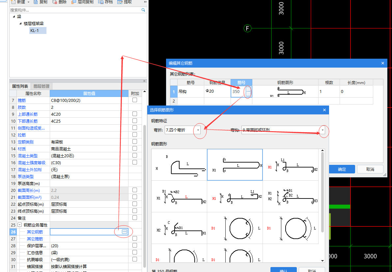Collapse the 钢筋业务属性 group with minus box
This screenshot has height=272, width=392.
click(19, 225)
